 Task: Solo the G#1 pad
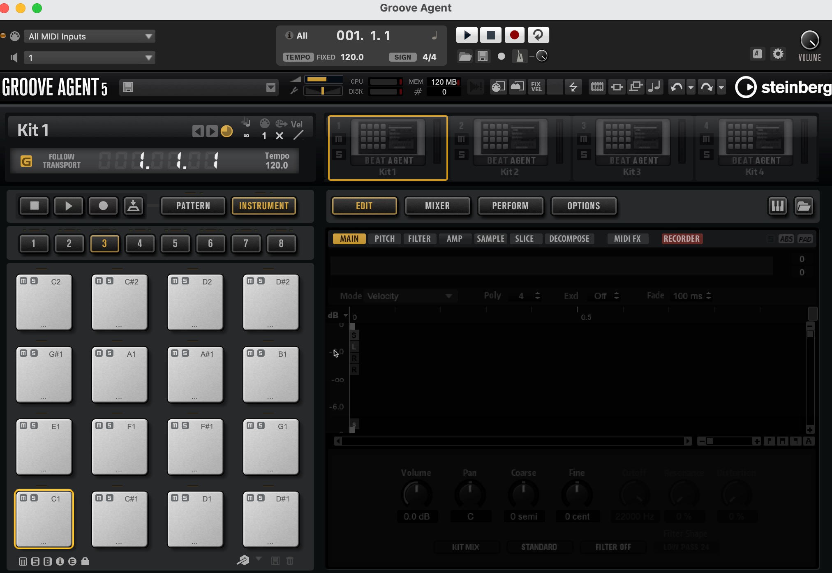(x=34, y=353)
